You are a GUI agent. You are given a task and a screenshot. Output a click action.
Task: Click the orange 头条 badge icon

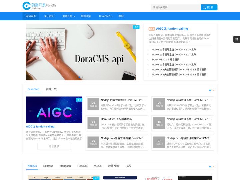pyautogui.click(x=152, y=29)
